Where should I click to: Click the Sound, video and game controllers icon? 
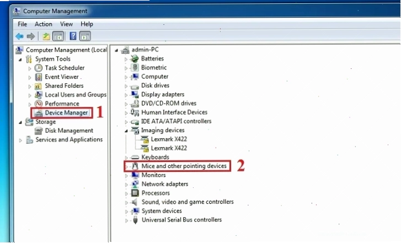click(135, 202)
